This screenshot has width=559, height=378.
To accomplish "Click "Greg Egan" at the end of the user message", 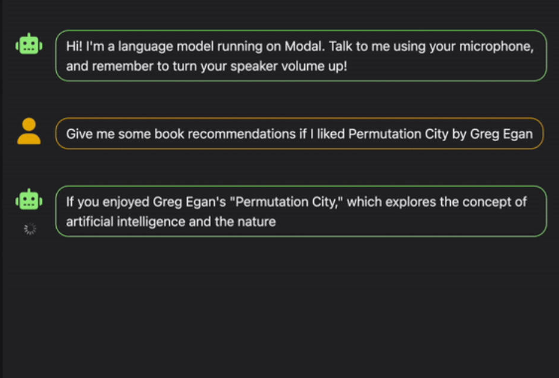I will [501, 134].
